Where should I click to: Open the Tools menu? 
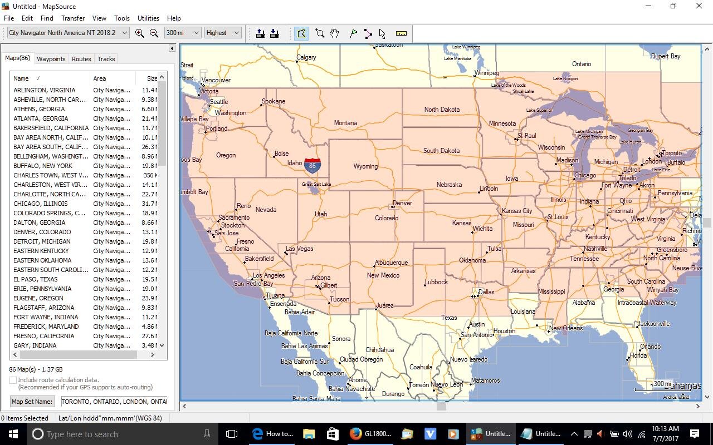[x=122, y=18]
